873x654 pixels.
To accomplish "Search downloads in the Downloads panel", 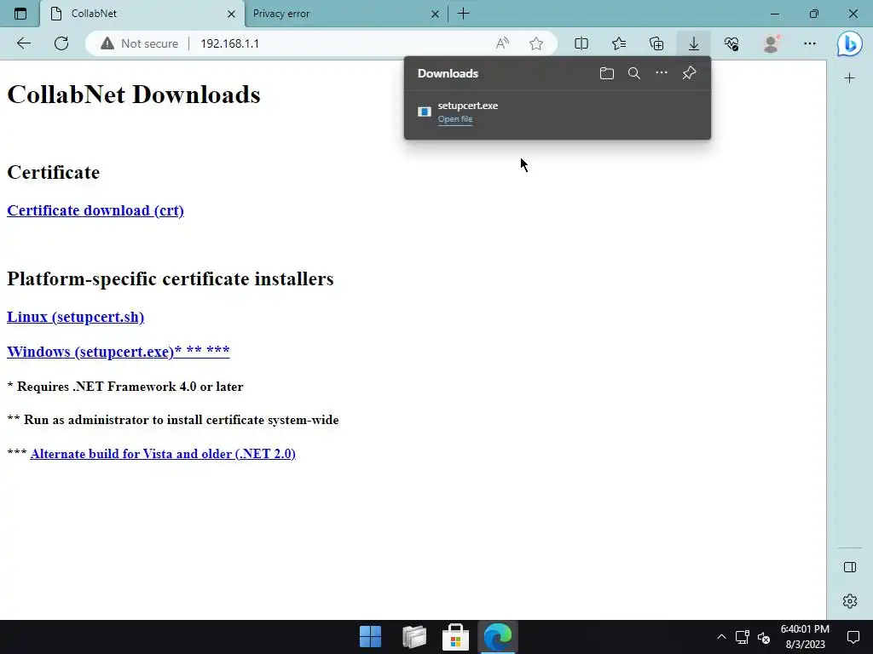I will point(634,73).
